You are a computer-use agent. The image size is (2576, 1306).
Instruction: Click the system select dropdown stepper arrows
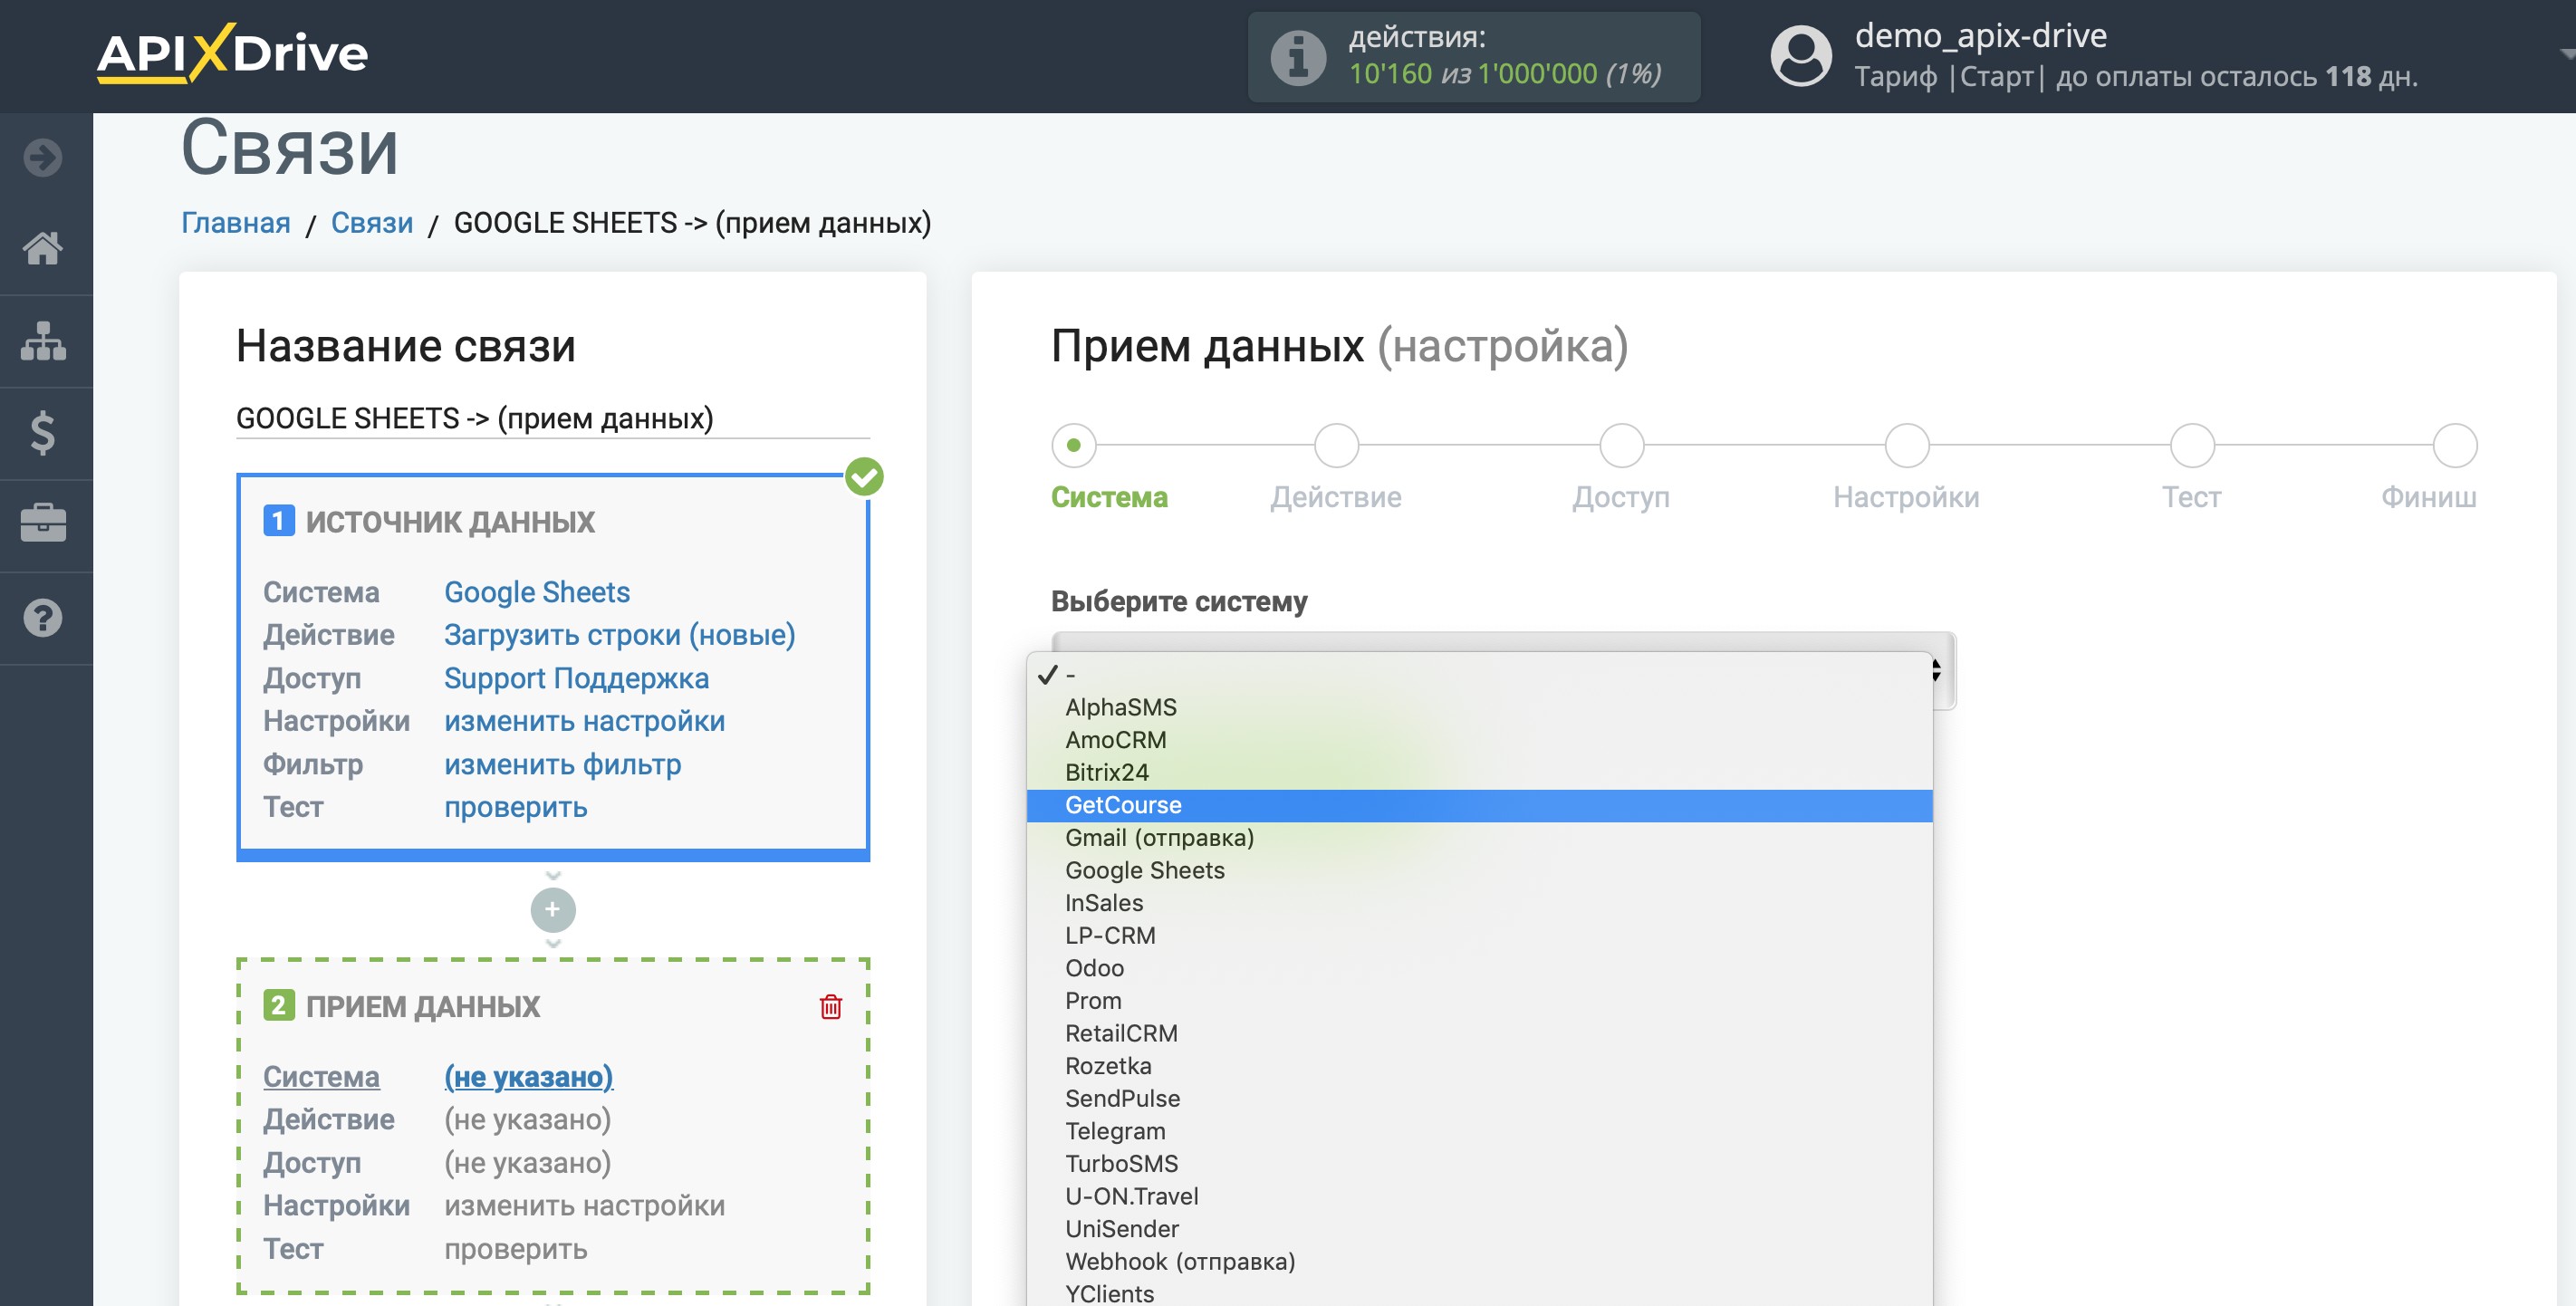[1936, 671]
